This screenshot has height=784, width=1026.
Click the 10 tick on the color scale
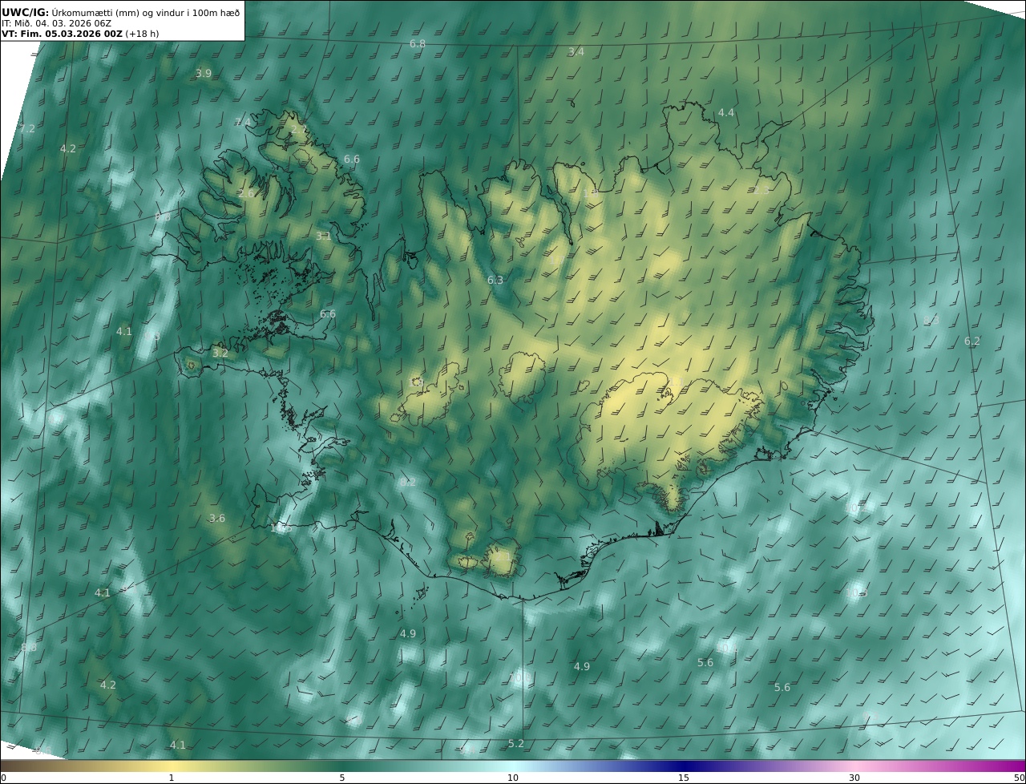click(513, 778)
